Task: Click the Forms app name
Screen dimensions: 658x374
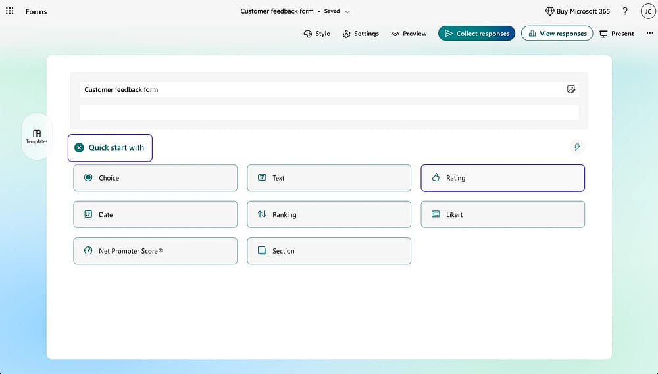Action: coord(36,11)
